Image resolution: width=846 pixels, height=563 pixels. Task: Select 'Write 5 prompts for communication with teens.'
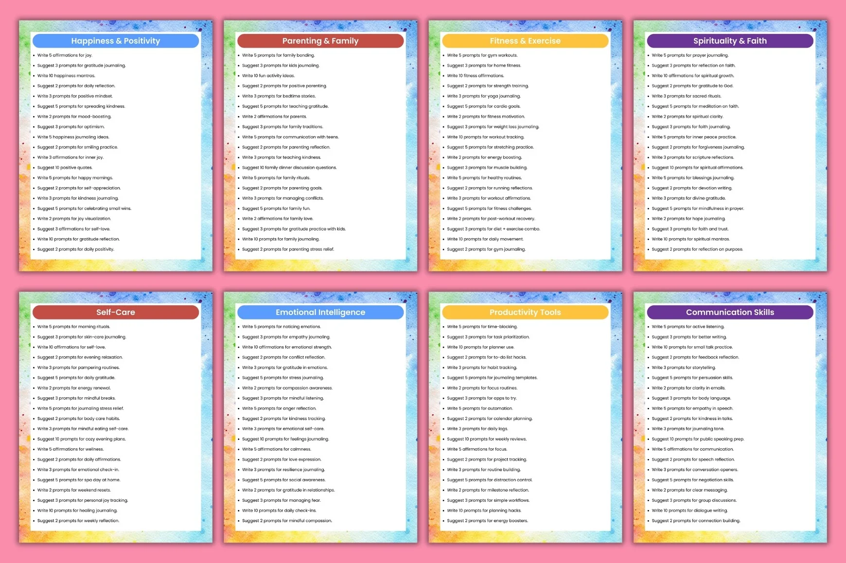[x=290, y=137]
